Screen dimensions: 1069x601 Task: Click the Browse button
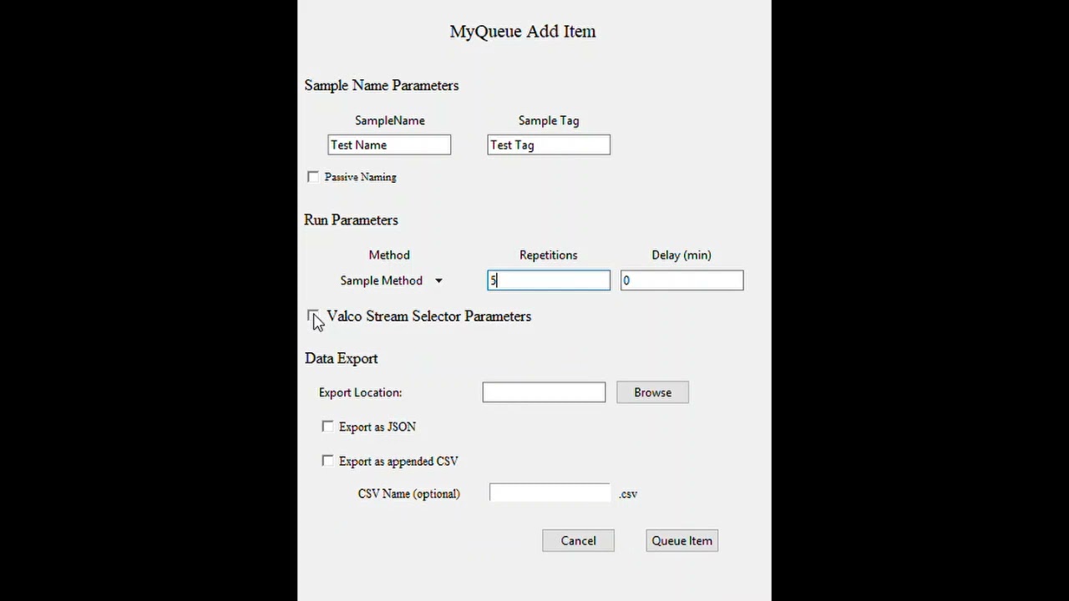click(x=652, y=392)
